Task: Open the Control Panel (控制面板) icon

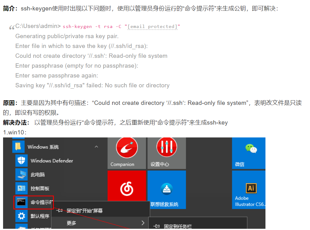Action: click(21, 188)
